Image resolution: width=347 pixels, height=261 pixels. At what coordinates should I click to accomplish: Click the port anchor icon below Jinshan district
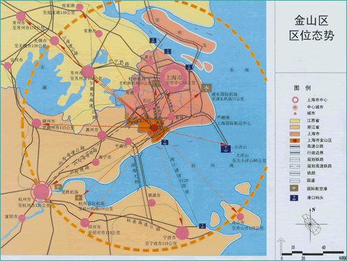coord(164,142)
